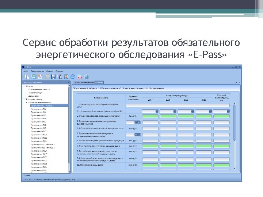
Task: Open the 2010 product code dropdown
Action: coord(210,111)
